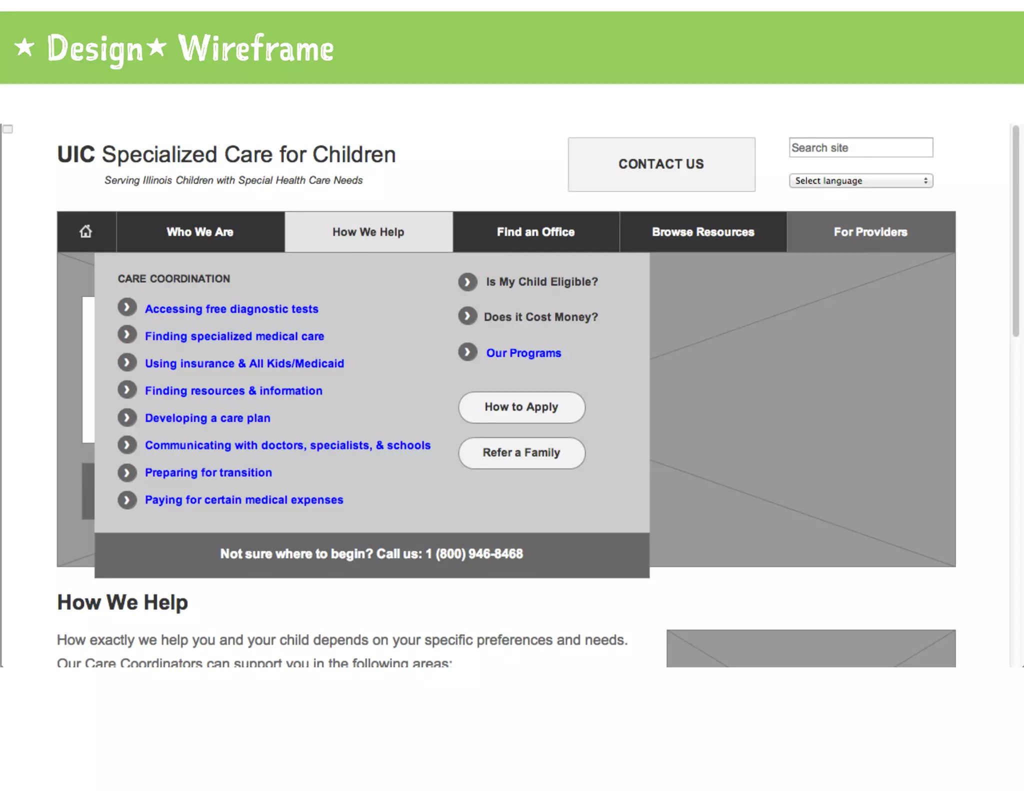Viewport: 1024px width, 791px height.
Task: Click arrow icon beside Finding resources & information
Action: [x=127, y=389]
